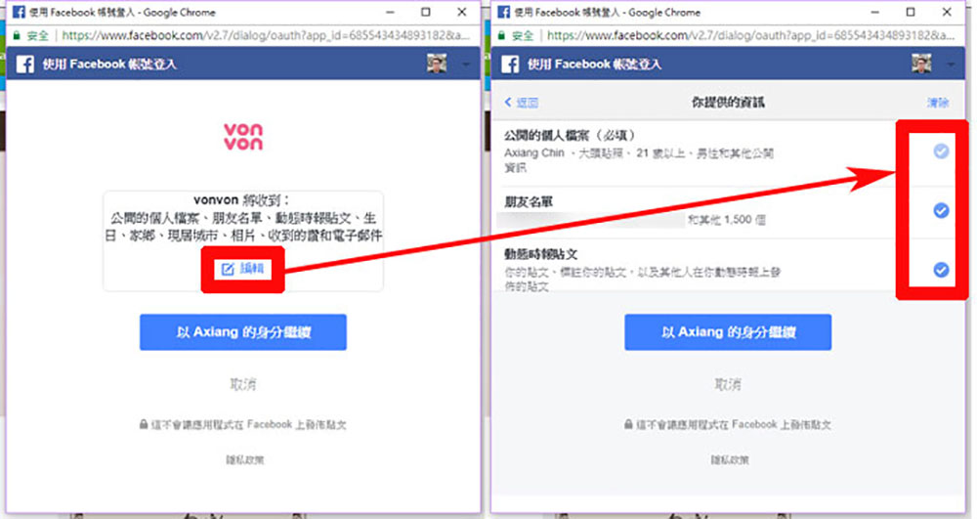The image size is (977, 519).
Task: Click the profile picture in the left window header
Action: click(437, 64)
